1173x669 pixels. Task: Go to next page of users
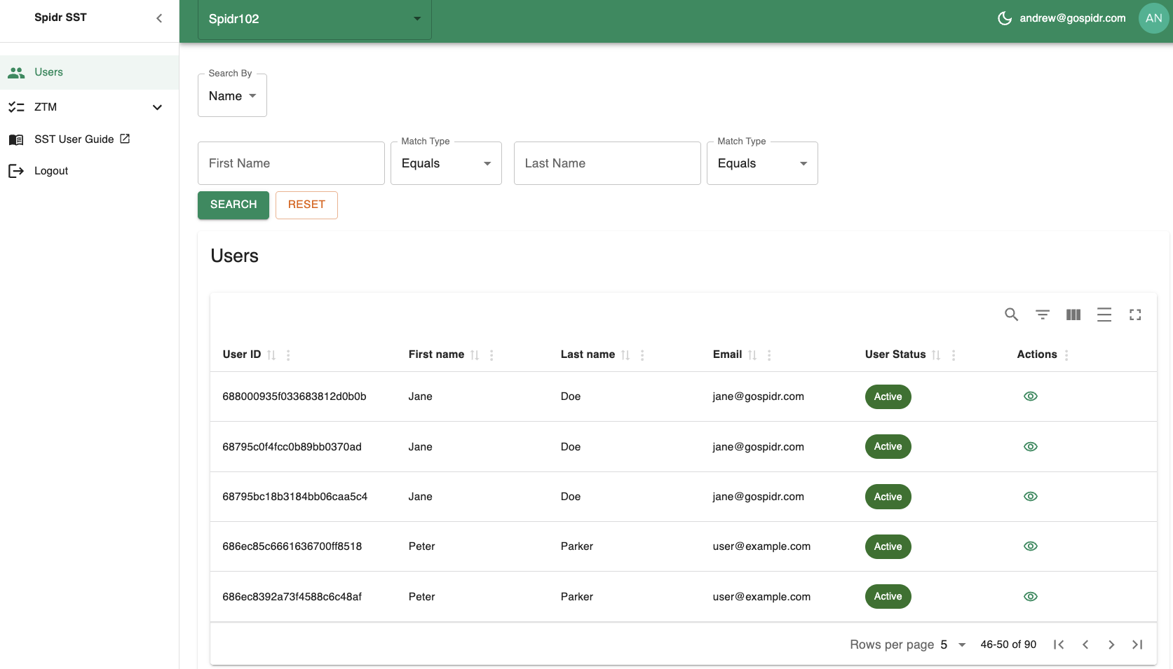[x=1111, y=644]
